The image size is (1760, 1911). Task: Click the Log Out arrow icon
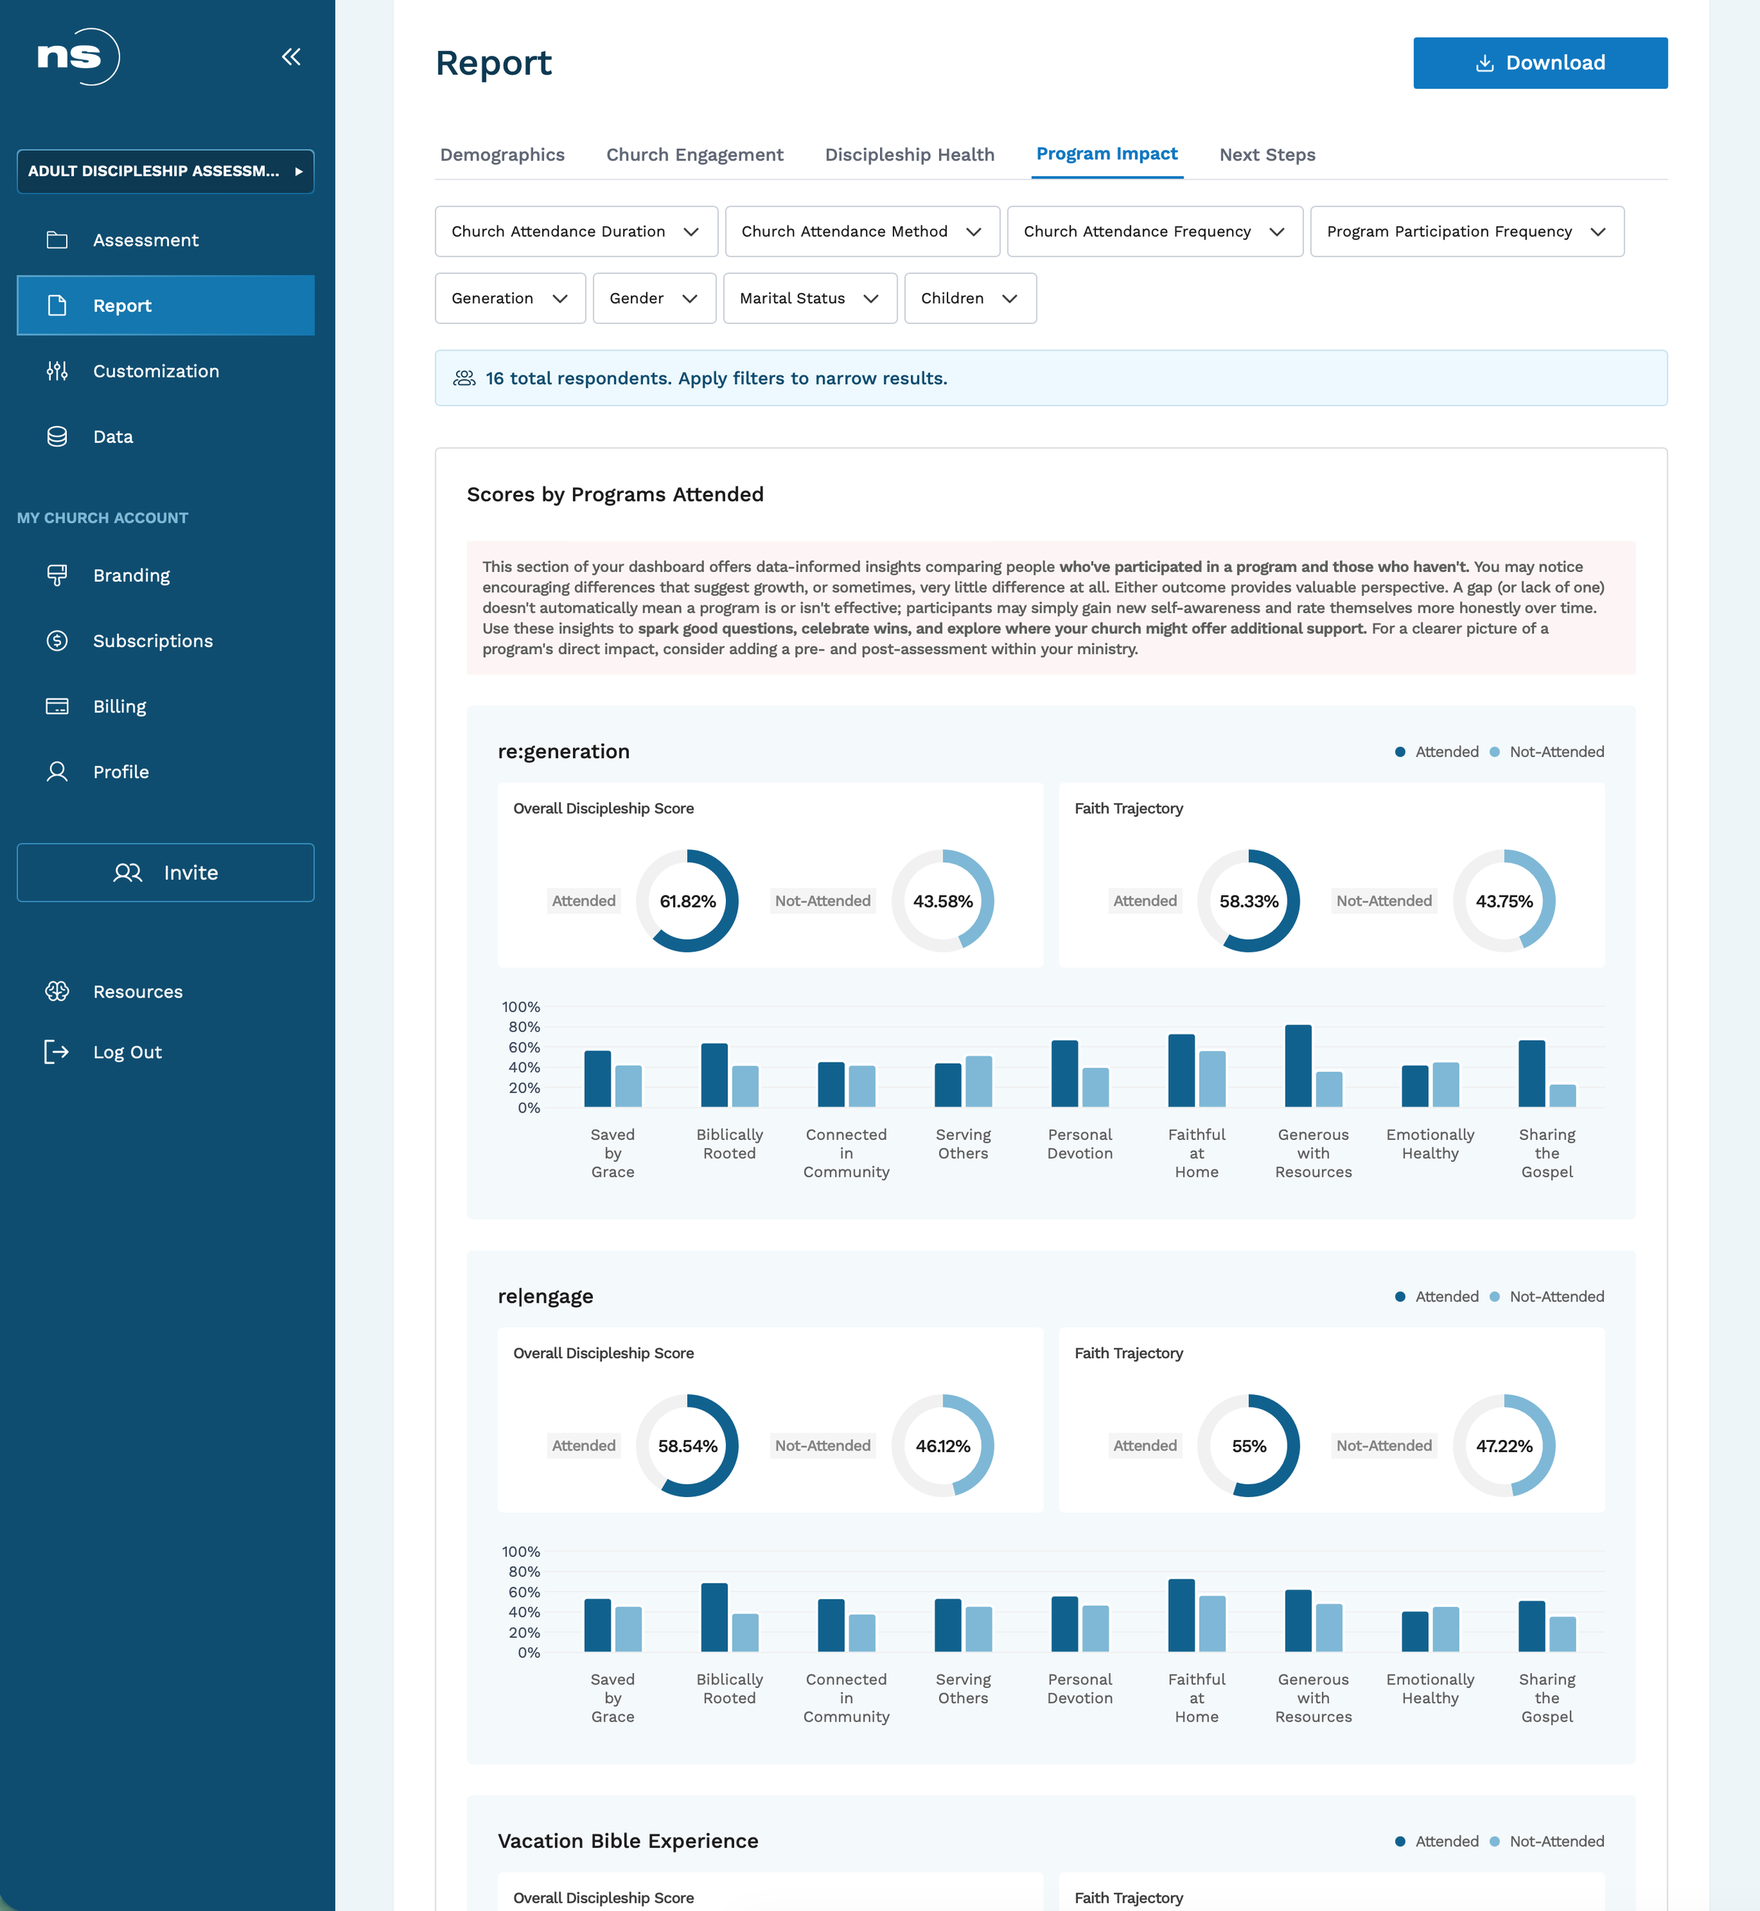[x=57, y=1052]
